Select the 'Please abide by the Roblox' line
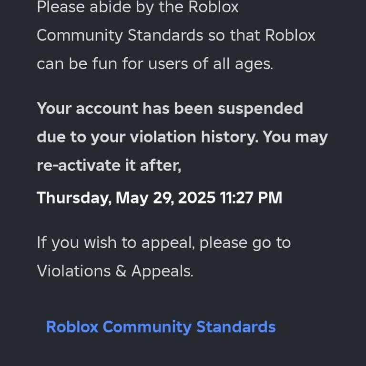 click(137, 8)
